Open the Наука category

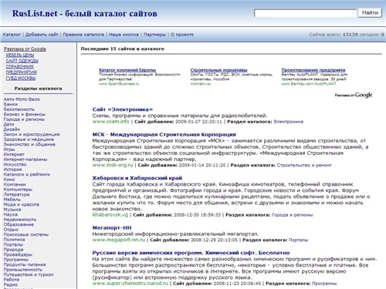pos(11,214)
